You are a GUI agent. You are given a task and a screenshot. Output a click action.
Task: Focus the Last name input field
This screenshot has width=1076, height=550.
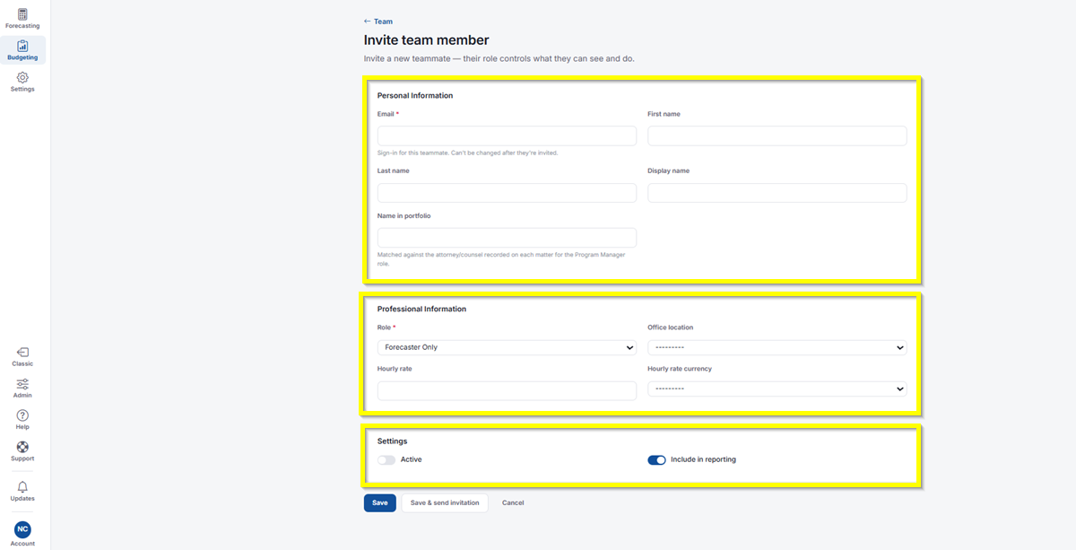(507, 193)
